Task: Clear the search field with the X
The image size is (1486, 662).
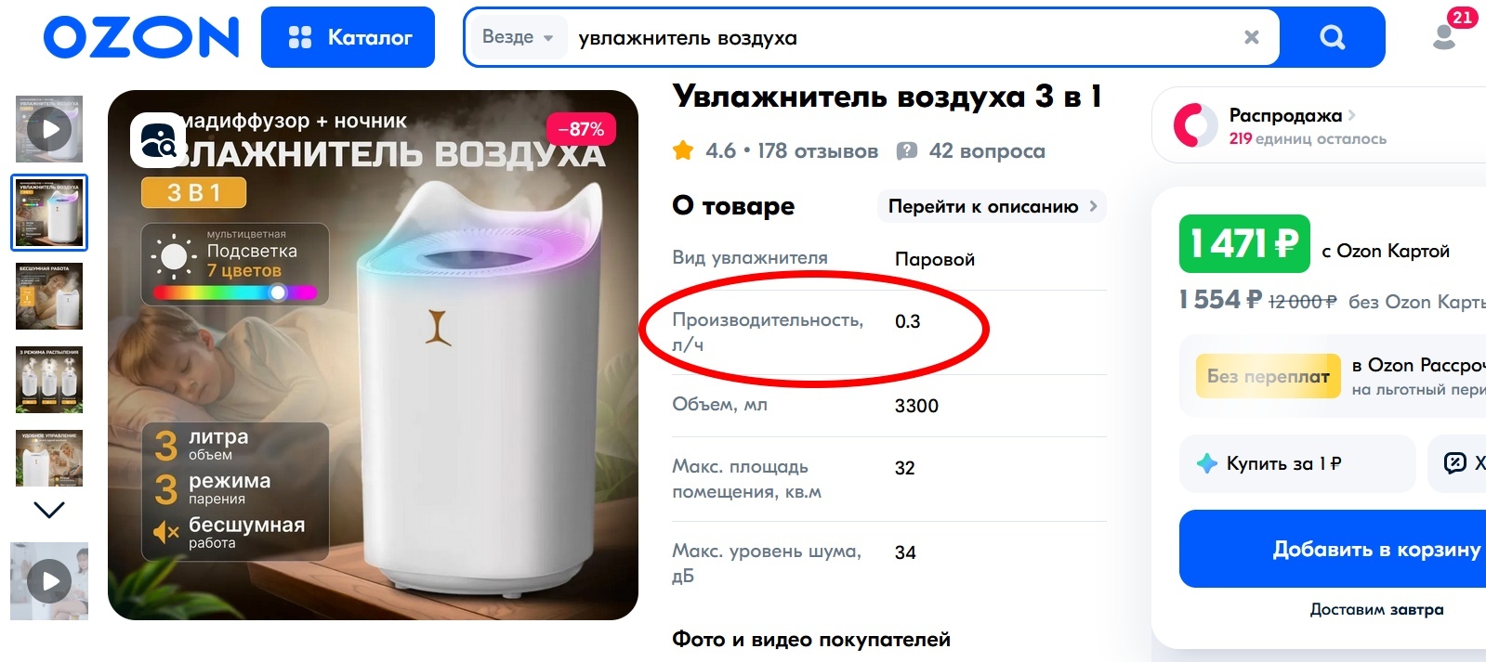Action: [x=1252, y=37]
